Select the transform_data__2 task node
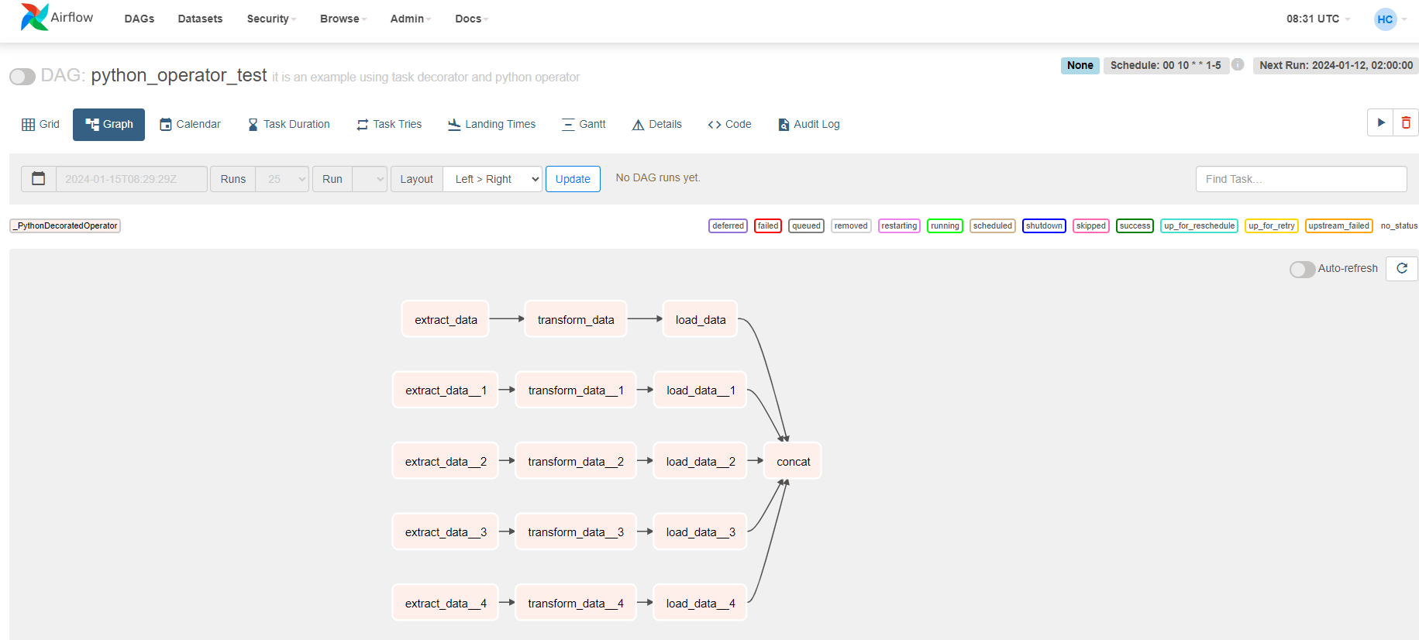This screenshot has width=1419, height=640. click(x=576, y=461)
